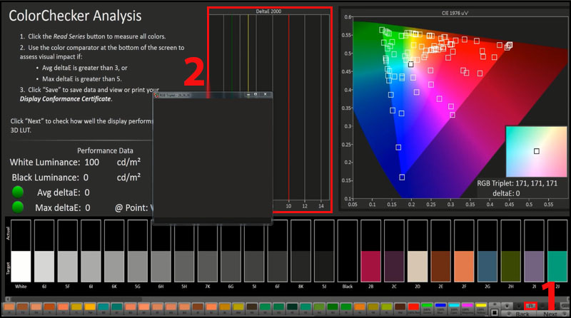This screenshot has height=318, width=571.
Task: Close the RGB Triplet popup window
Action: pyautogui.click(x=265, y=95)
